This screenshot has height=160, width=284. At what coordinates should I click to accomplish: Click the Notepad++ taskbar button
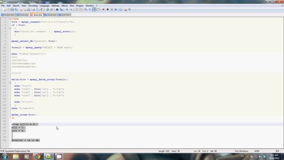pos(48,156)
